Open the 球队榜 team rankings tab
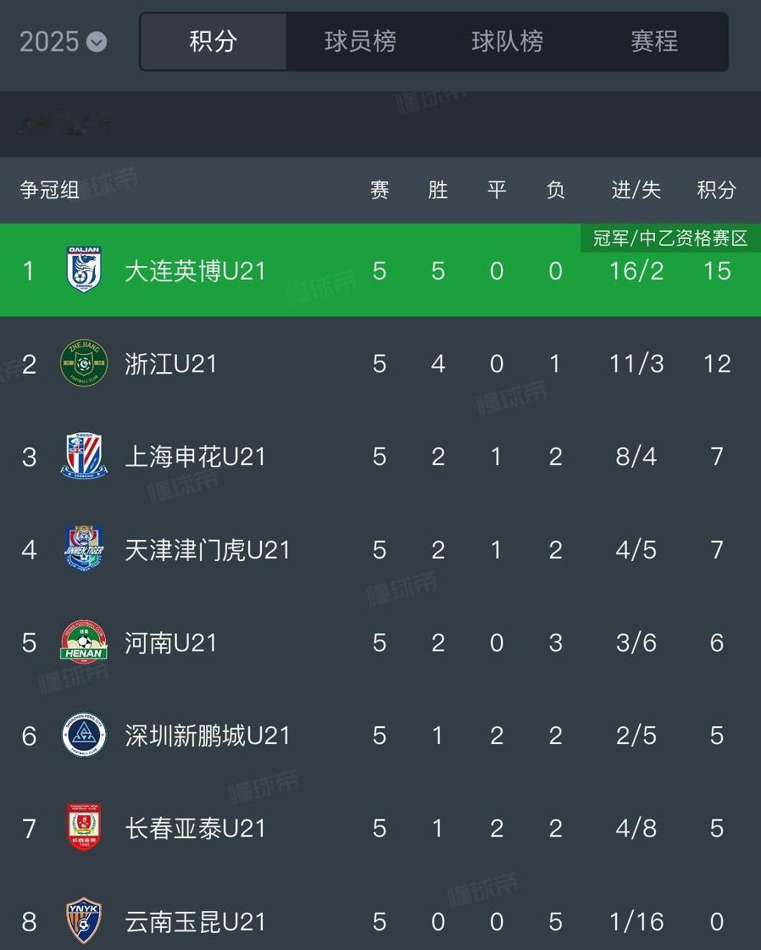The image size is (761, 950). [507, 42]
